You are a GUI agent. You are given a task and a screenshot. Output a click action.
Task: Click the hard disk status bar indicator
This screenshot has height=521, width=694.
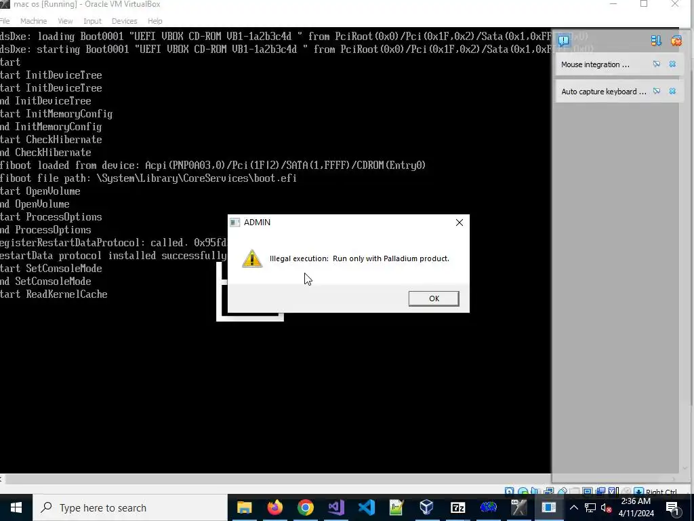[x=510, y=491]
